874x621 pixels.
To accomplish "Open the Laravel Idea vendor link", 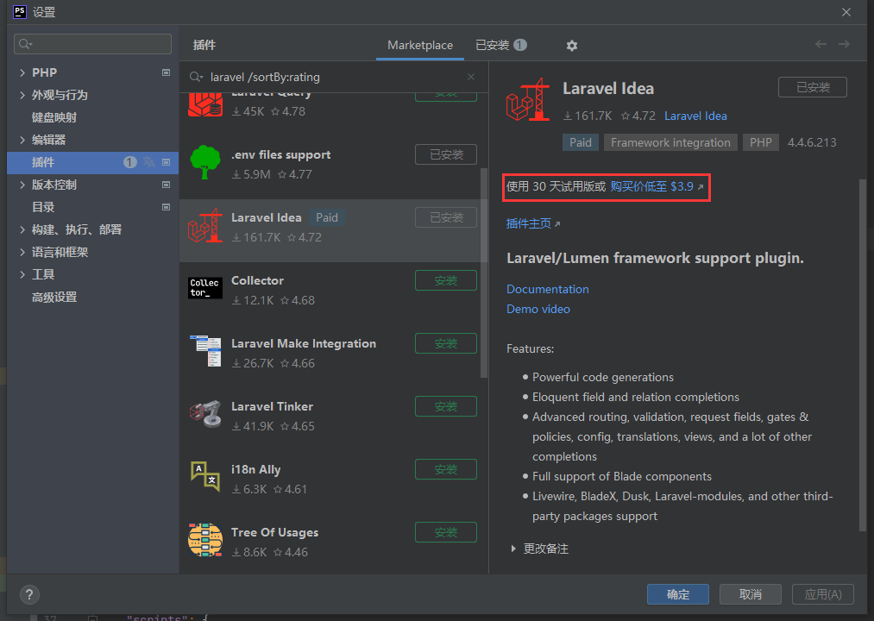I will 695,116.
